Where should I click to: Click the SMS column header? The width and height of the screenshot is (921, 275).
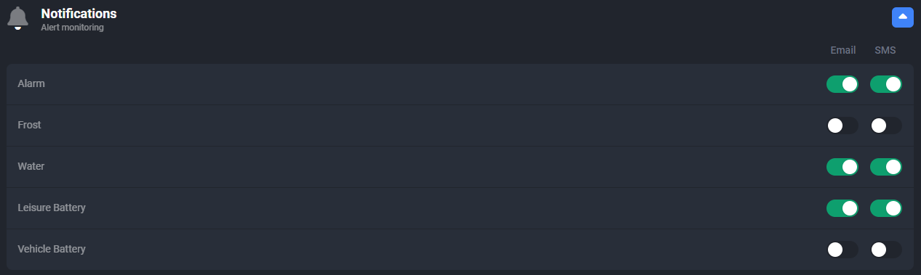[885, 51]
